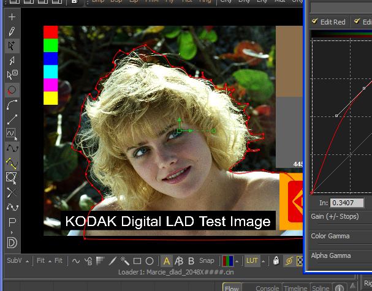Activate the red circle tool in left toolbar
Screen dimensions: 372x291
12,90
